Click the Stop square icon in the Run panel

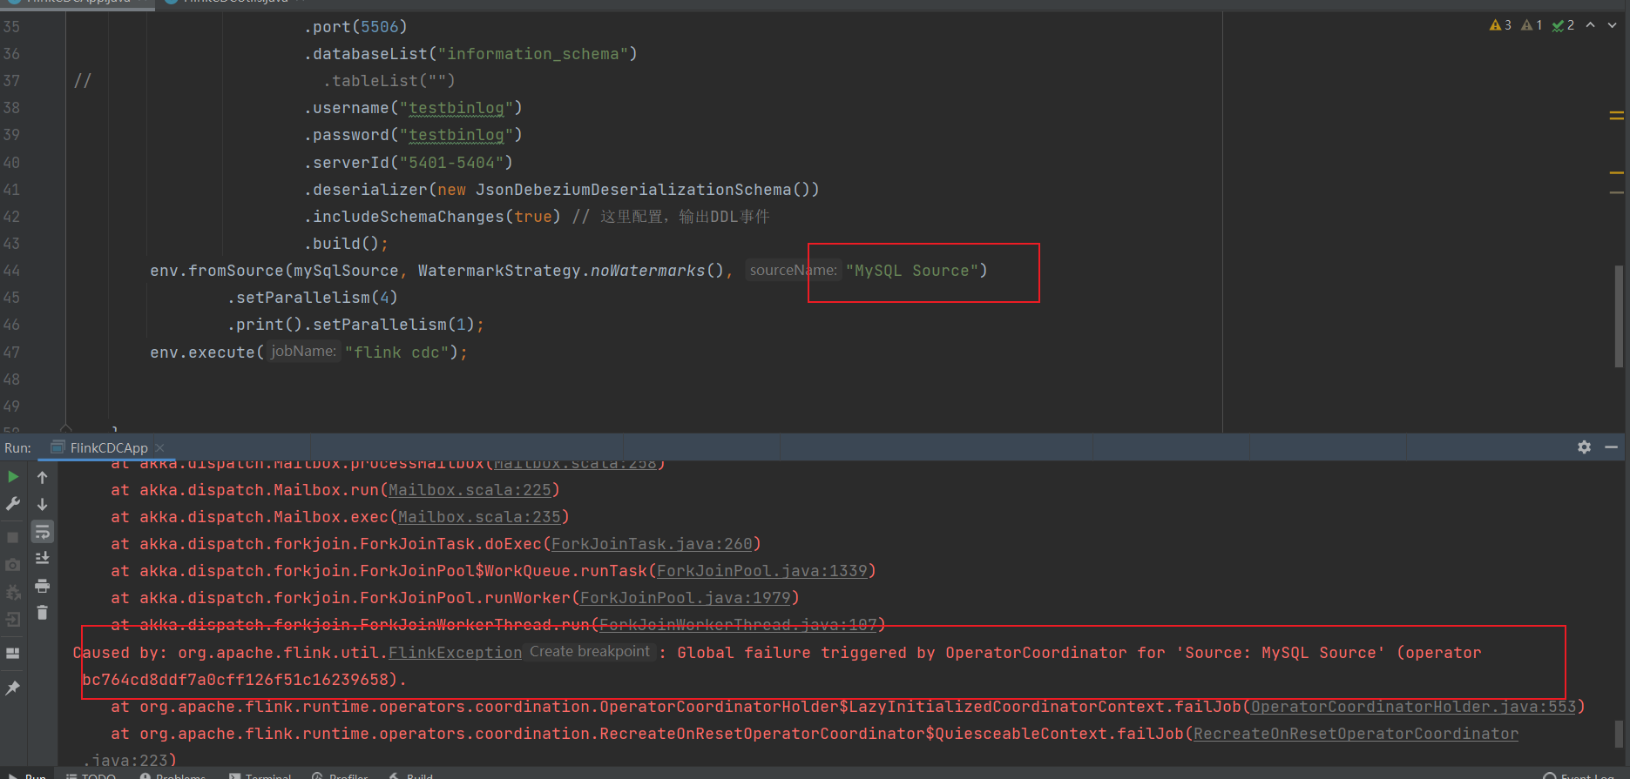tap(13, 537)
